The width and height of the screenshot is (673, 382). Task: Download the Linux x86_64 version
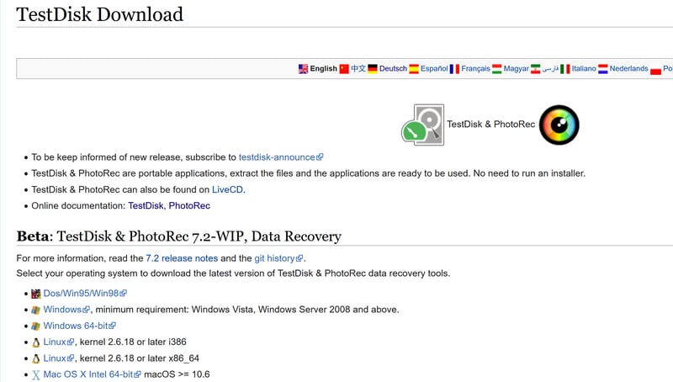(x=59, y=358)
